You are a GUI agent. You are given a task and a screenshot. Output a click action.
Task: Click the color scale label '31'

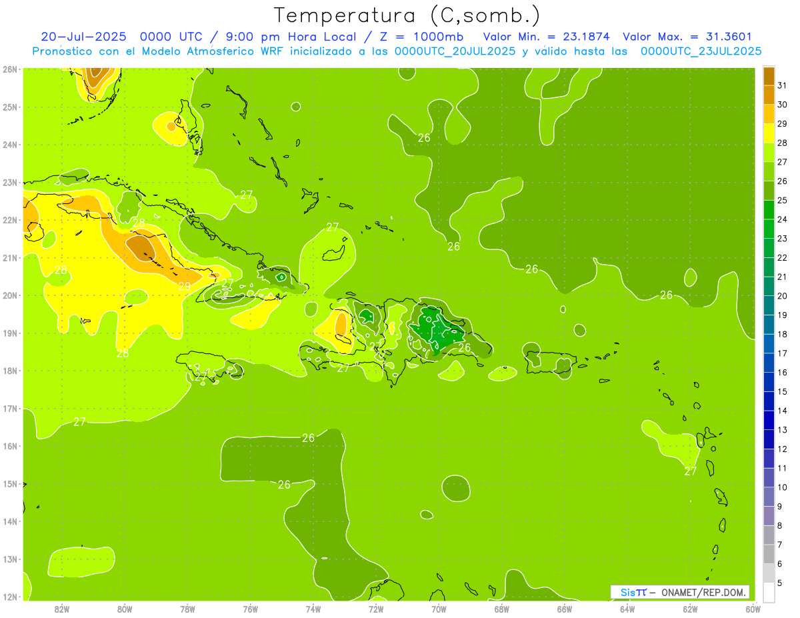(782, 86)
